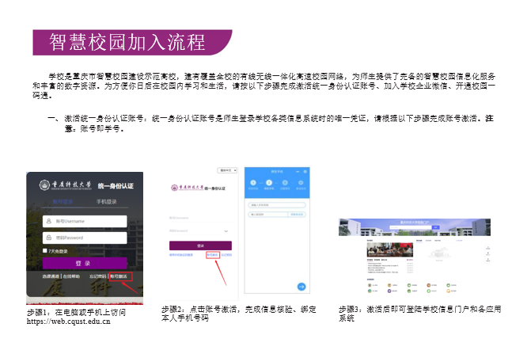Open the language dropdown above white login page
This screenshot has width=527, height=354.
(227, 170)
